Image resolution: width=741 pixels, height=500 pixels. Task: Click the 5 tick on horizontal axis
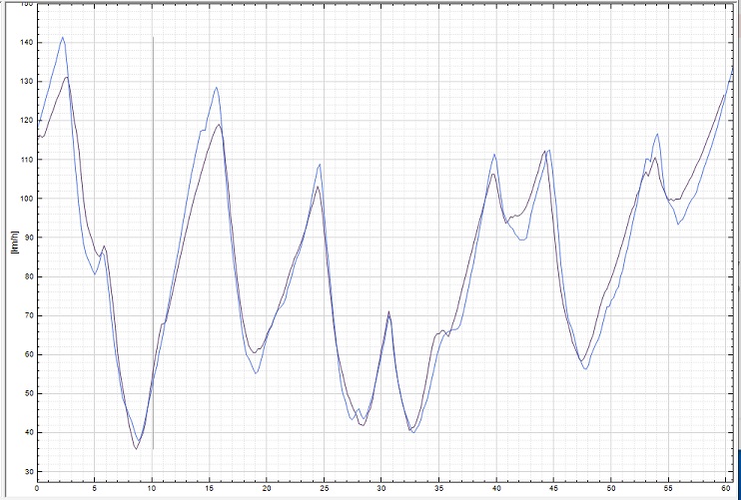coord(94,489)
